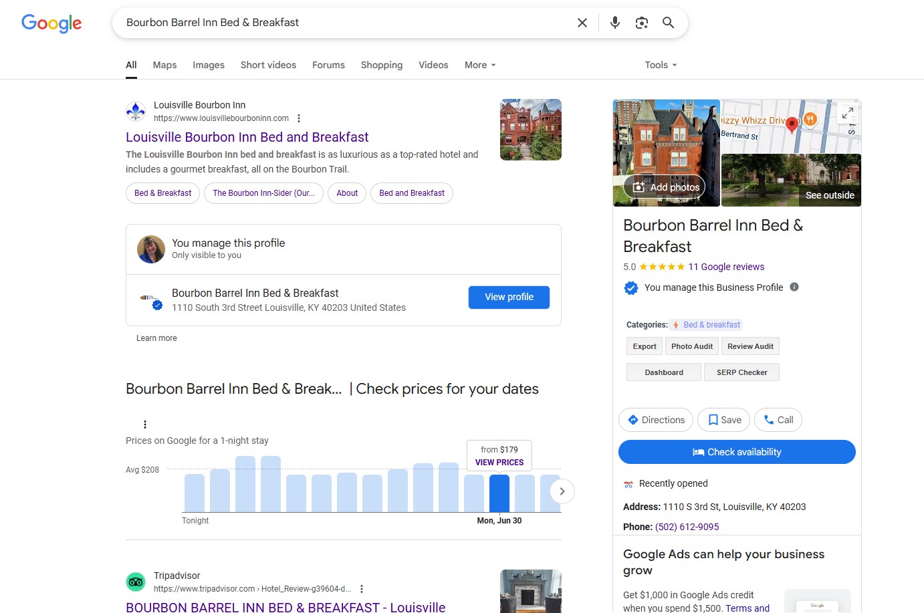Open the 11 Google reviews link
924x613 pixels.
click(726, 267)
